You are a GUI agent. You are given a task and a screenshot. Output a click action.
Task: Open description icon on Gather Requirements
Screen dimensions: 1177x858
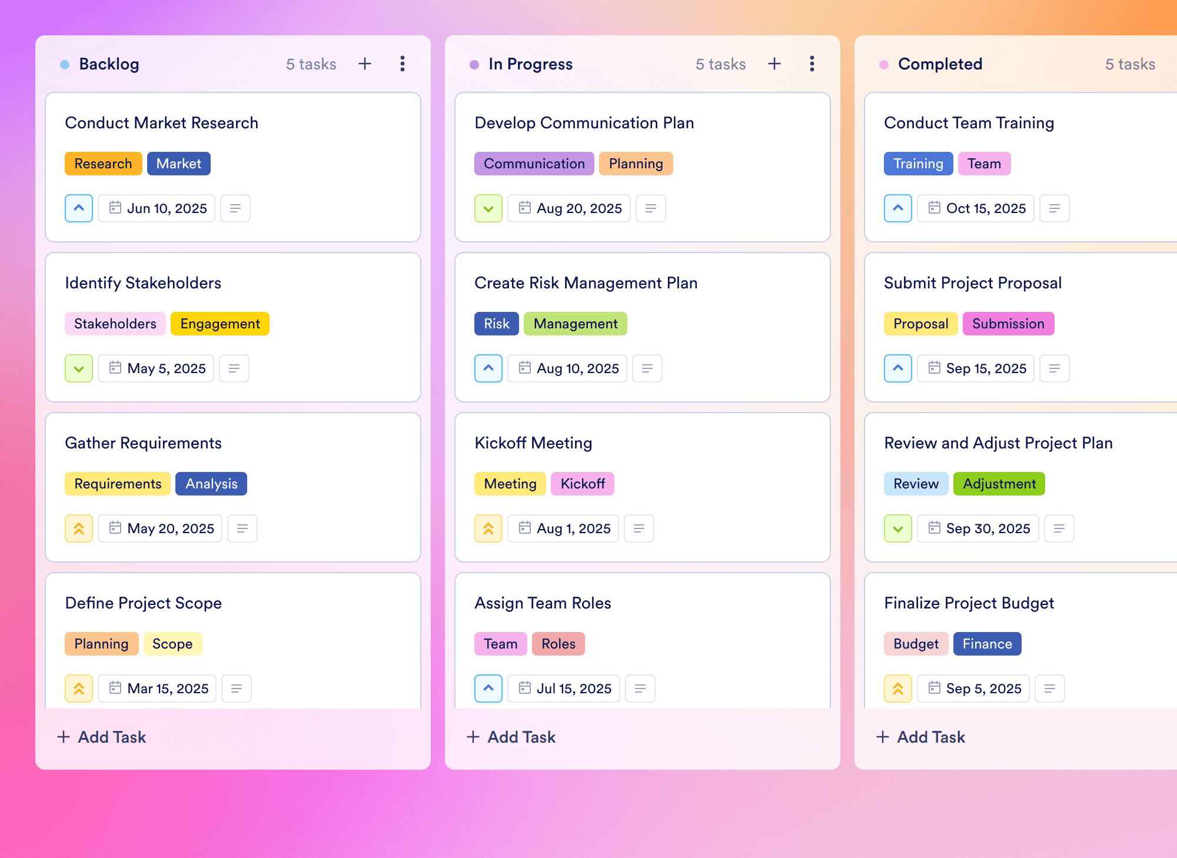[x=242, y=528]
